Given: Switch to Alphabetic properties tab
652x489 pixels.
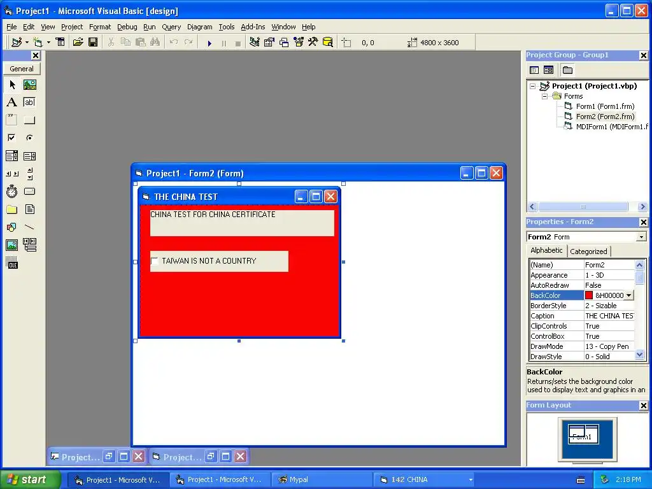Looking at the screenshot, I should click(x=546, y=250).
